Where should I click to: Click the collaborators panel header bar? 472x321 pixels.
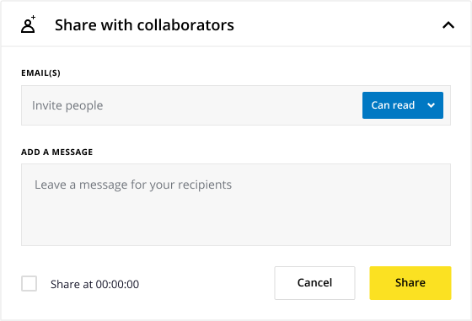236,24
